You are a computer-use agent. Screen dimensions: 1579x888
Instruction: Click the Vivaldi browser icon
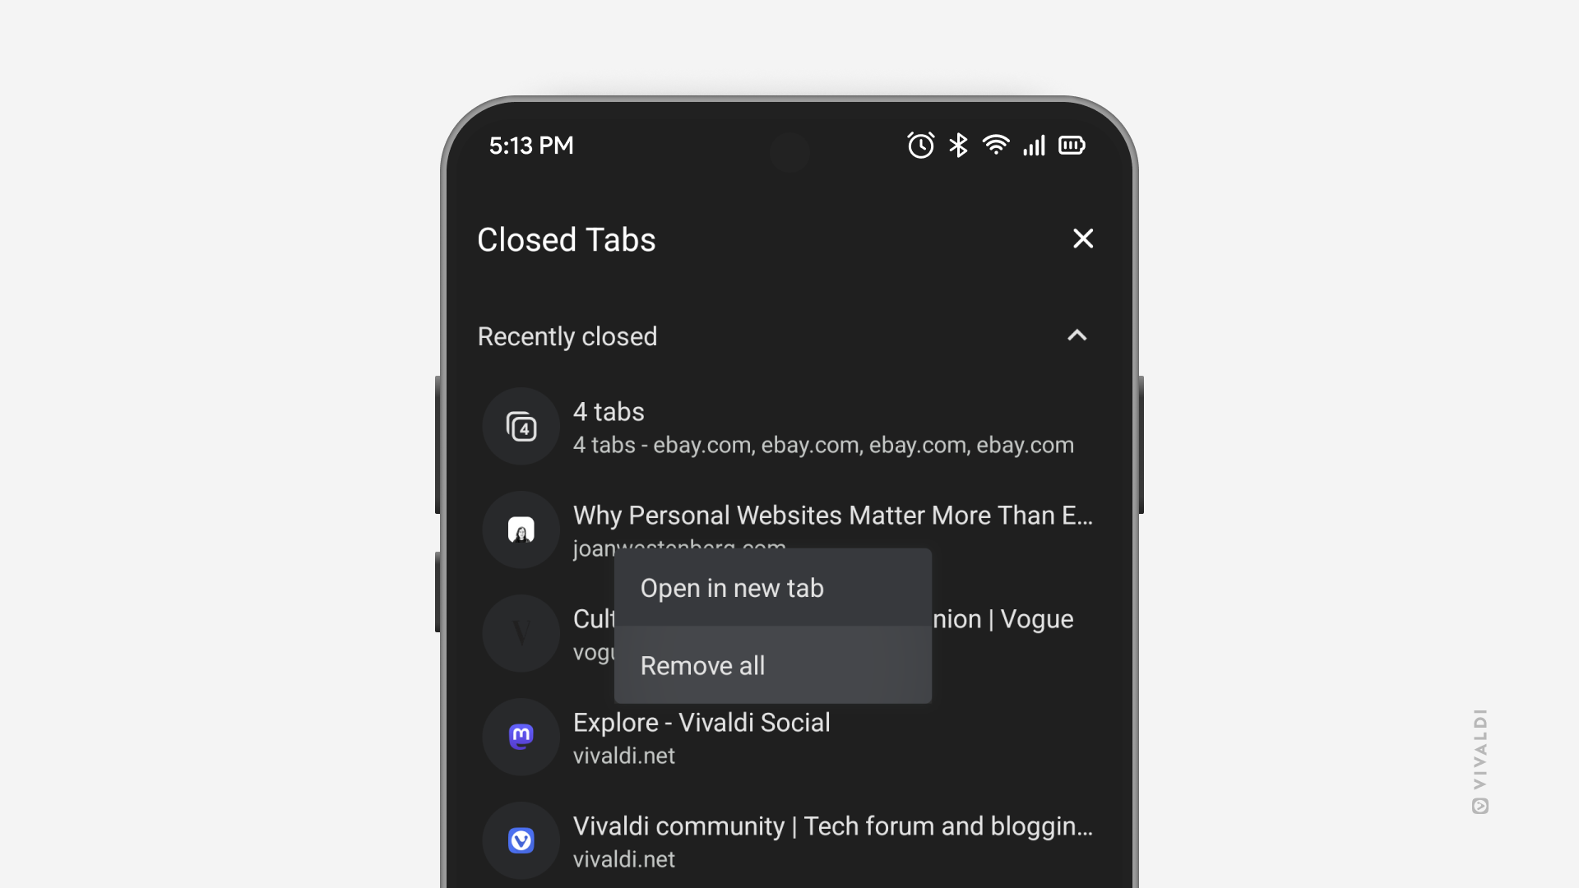pyautogui.click(x=521, y=840)
